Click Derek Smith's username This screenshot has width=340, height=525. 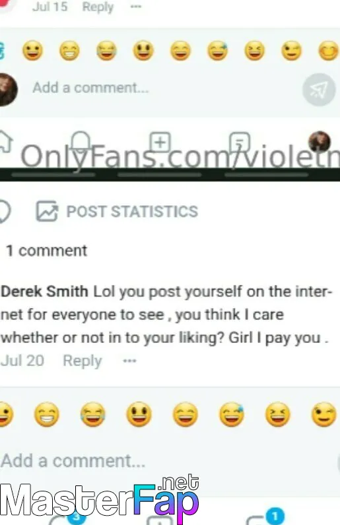coord(44,292)
